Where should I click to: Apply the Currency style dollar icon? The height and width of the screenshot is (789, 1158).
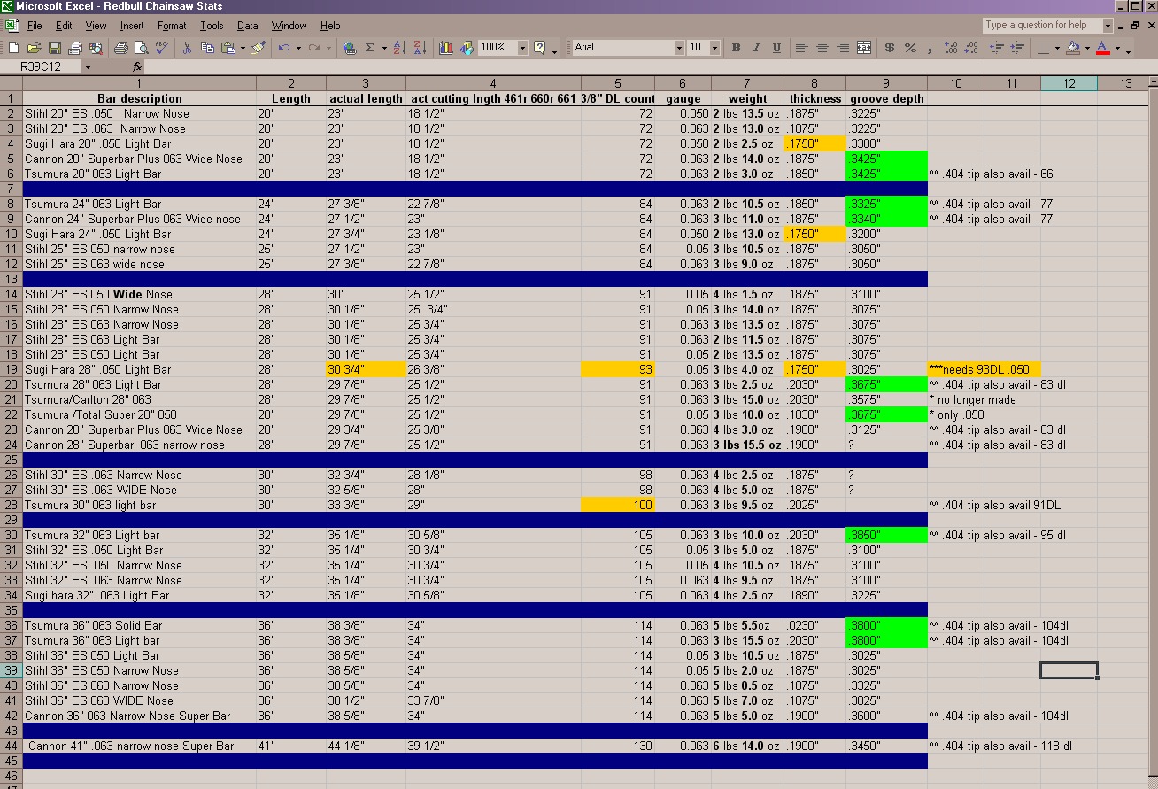tap(890, 48)
